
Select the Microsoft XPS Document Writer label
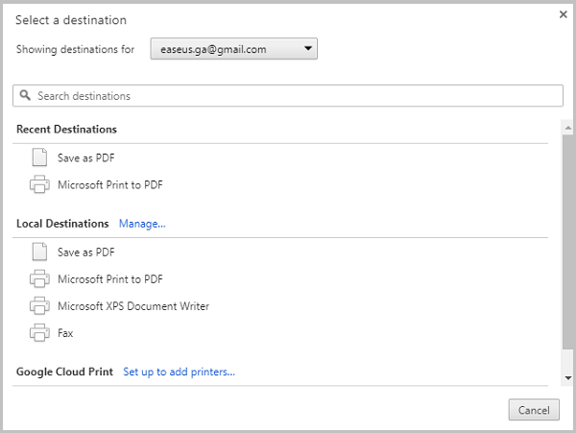132,306
